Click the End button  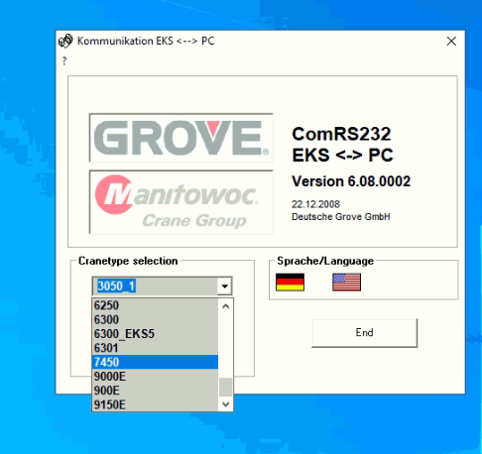tap(364, 333)
